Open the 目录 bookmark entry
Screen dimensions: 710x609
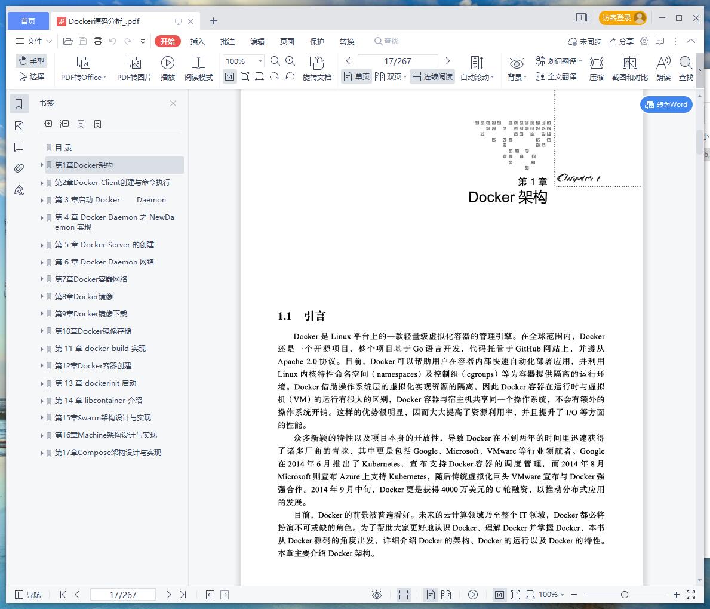(63, 147)
